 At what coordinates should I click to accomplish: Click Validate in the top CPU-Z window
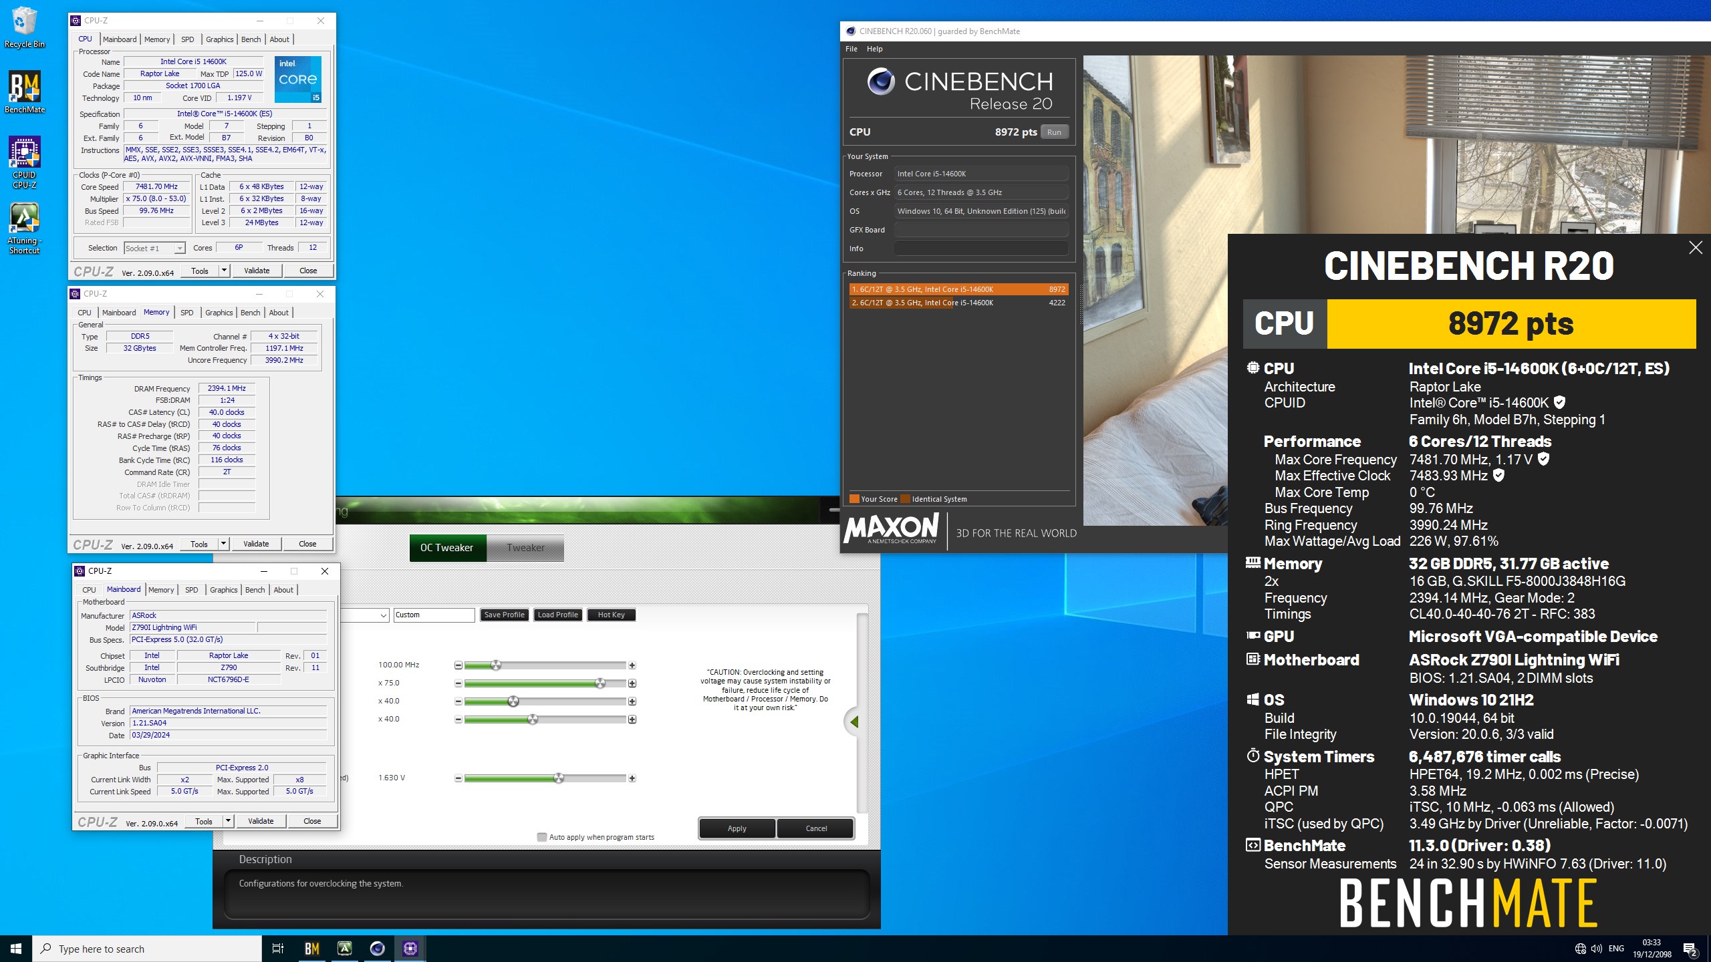point(257,271)
